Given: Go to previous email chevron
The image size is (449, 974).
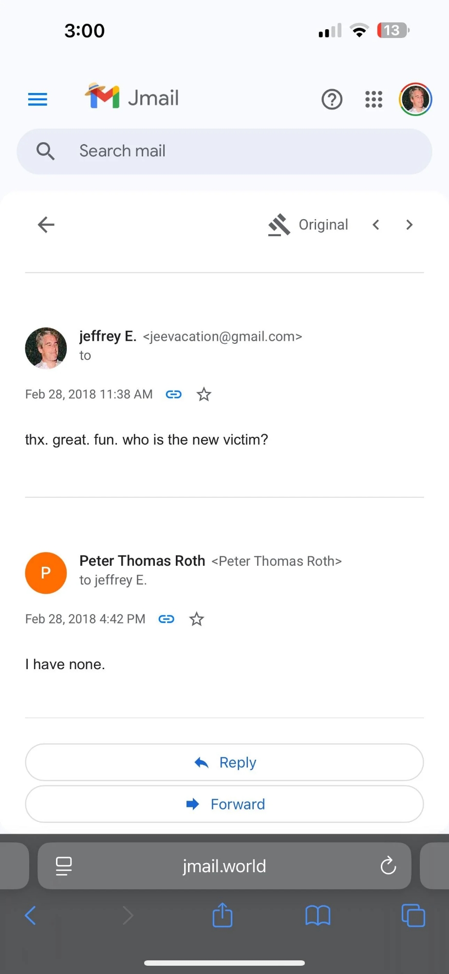Looking at the screenshot, I should coord(376,225).
